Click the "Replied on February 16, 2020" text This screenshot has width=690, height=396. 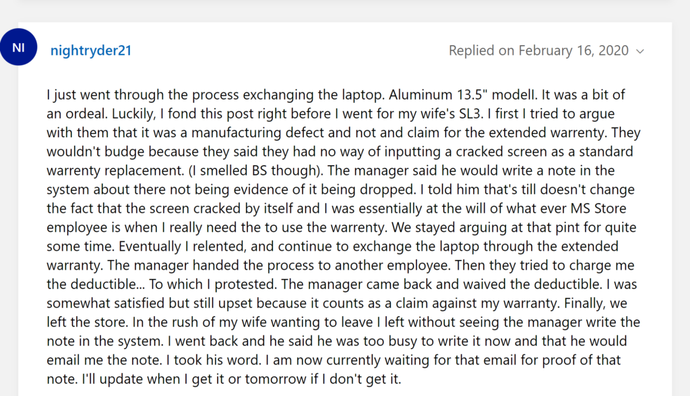click(538, 50)
